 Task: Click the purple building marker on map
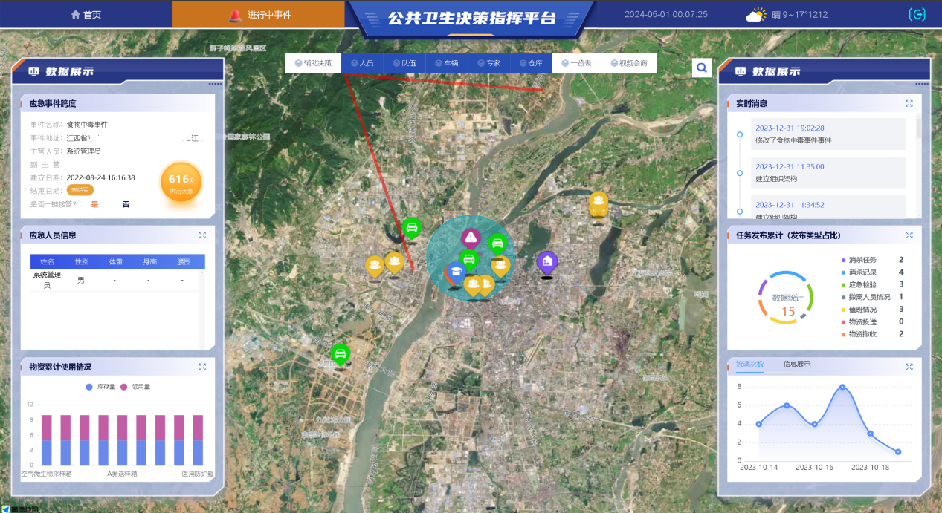546,261
